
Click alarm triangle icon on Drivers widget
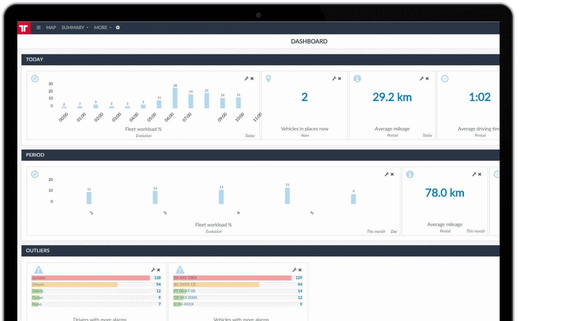(x=39, y=270)
